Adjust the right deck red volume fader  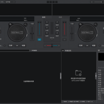(64, 28)
